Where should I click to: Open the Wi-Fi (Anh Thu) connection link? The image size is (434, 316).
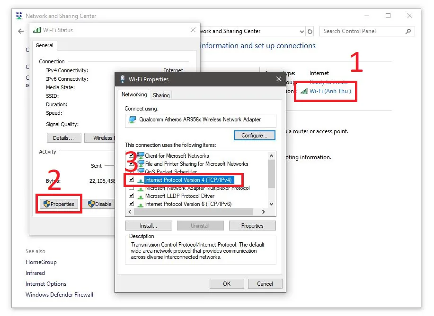[330, 91]
